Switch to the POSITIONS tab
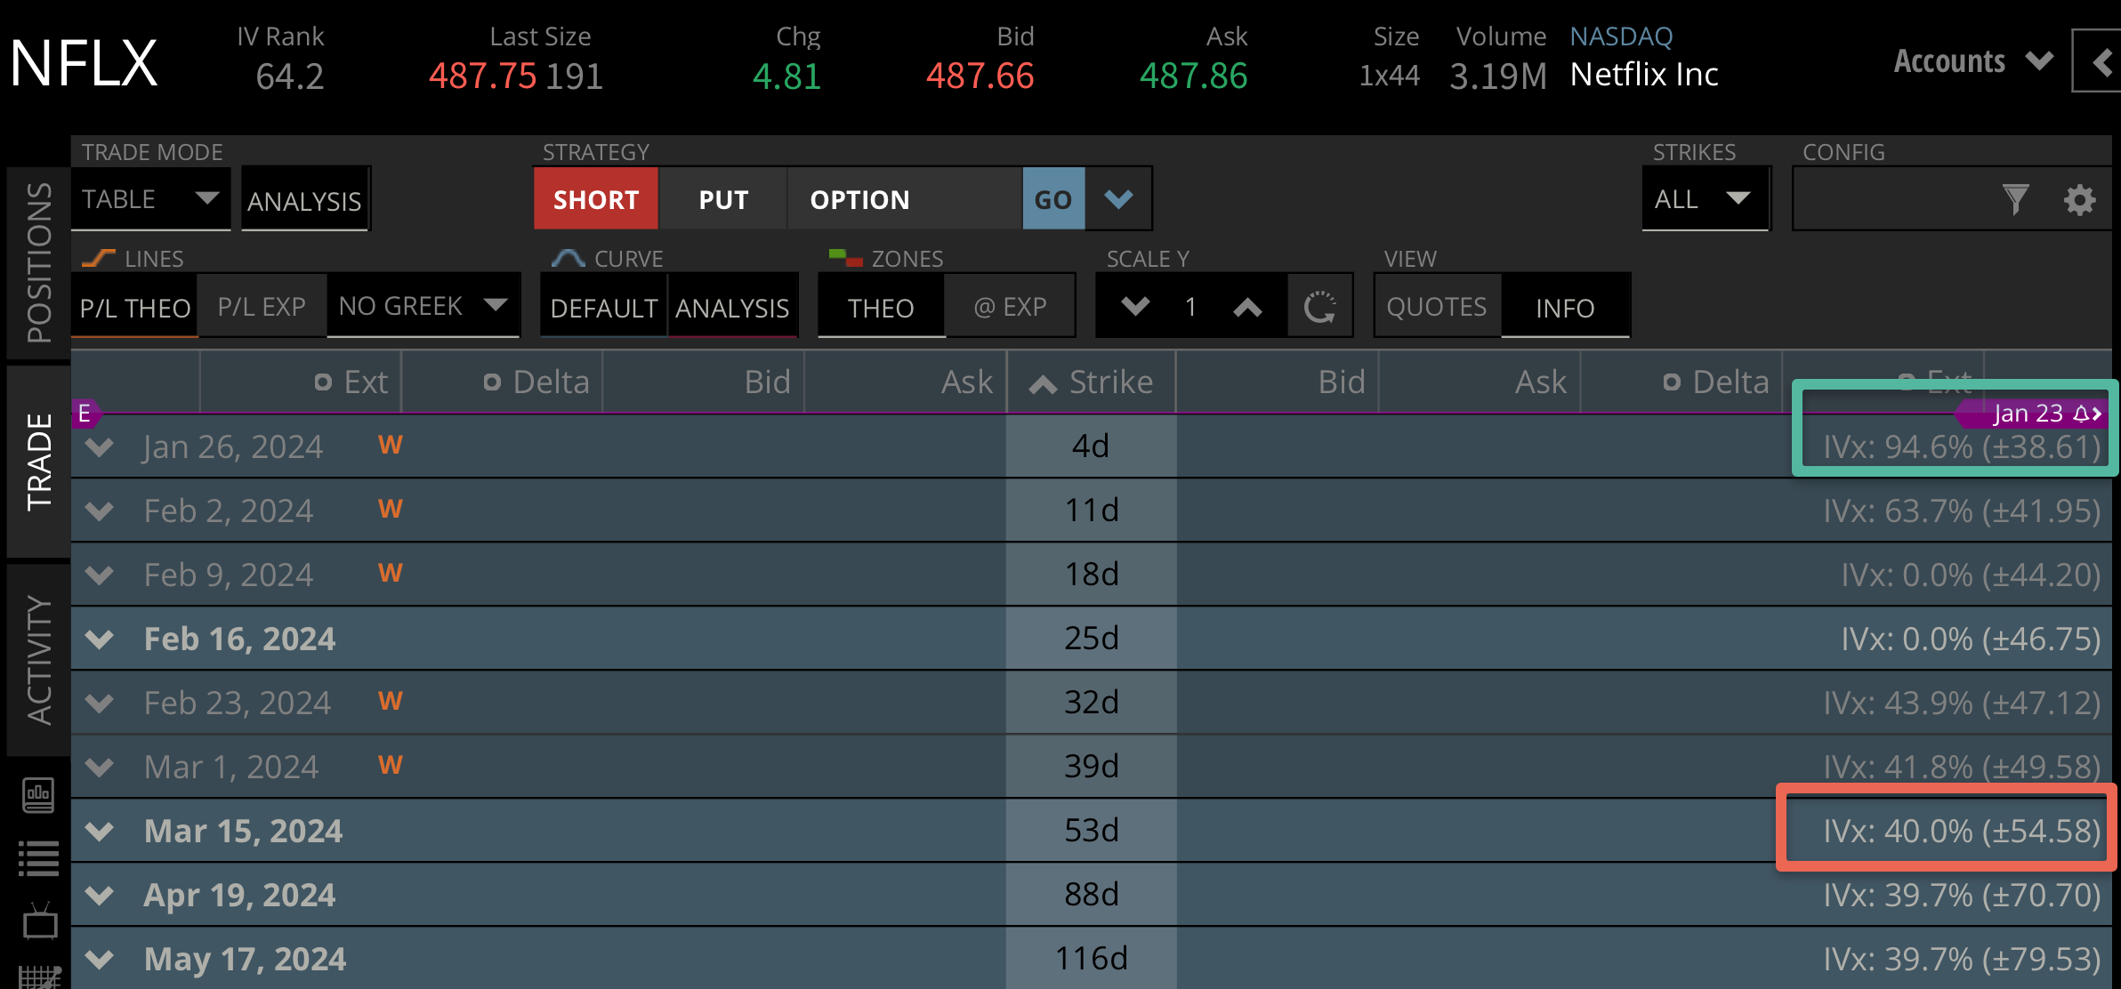The image size is (2121, 989). click(37, 258)
